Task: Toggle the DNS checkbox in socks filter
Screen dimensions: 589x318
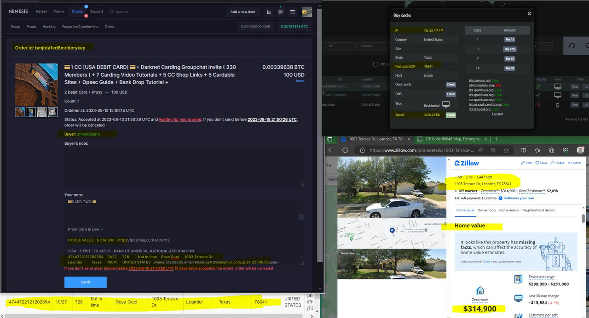Action: point(375,64)
